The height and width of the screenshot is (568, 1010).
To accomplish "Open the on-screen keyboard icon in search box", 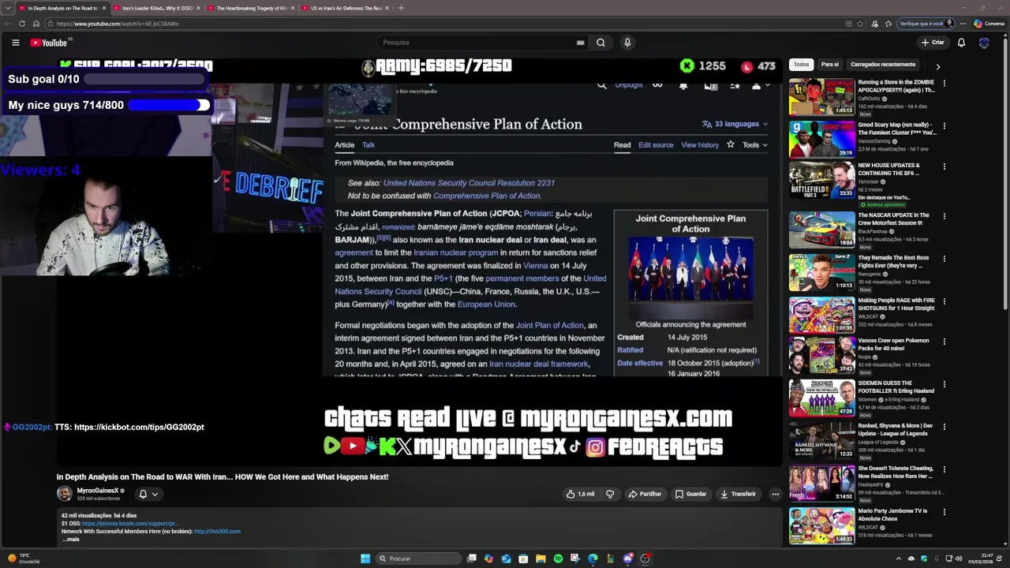I will 581,43.
